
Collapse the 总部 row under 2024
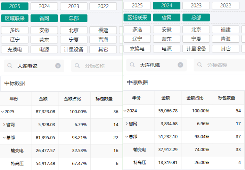(127, 137)
